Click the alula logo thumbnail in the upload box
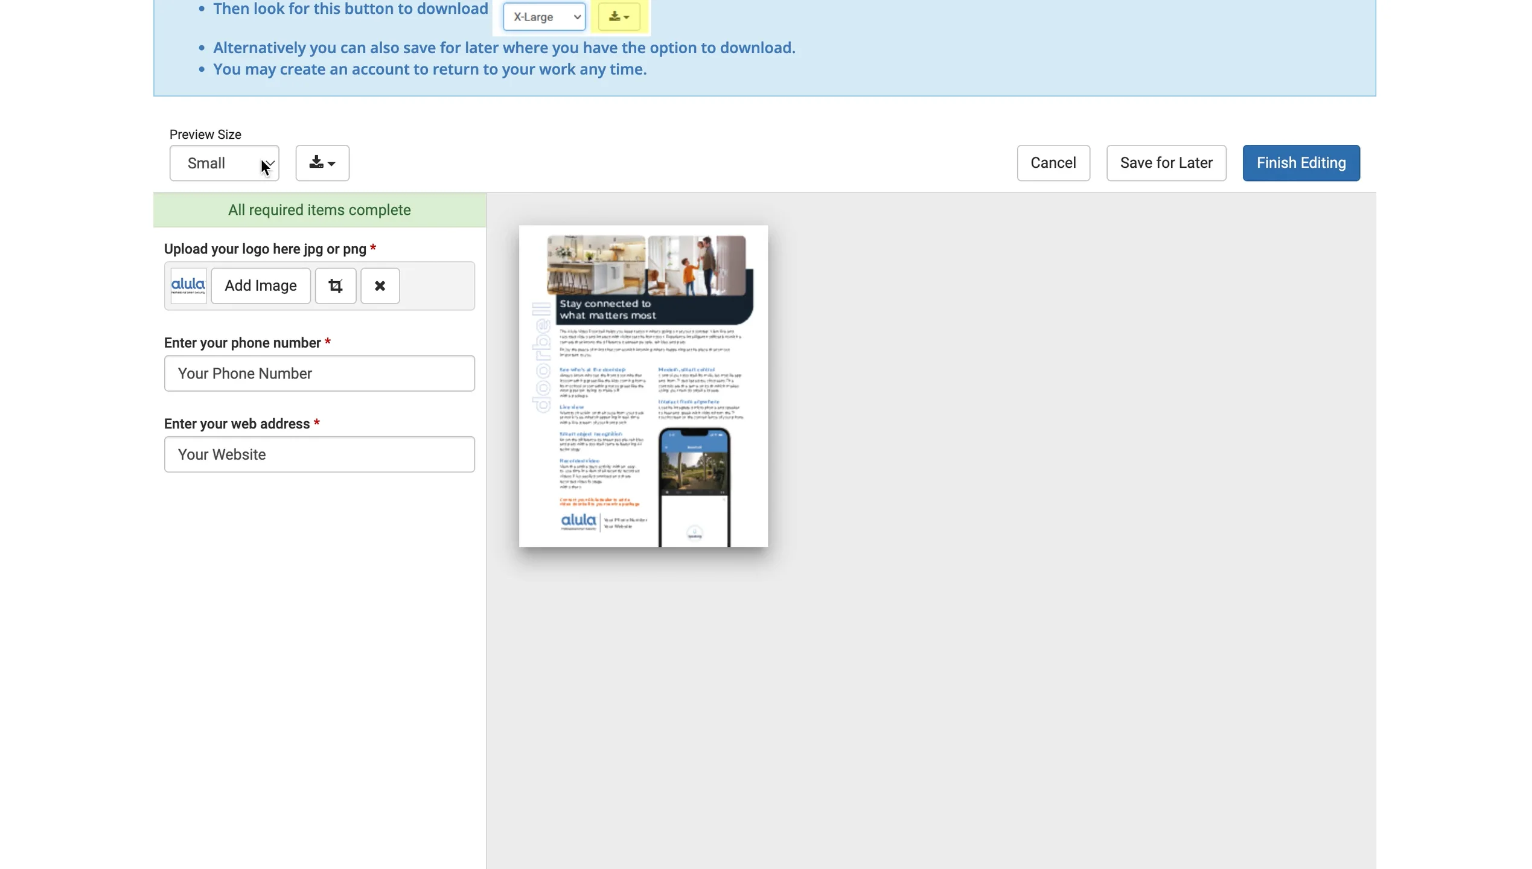The height and width of the screenshot is (869, 1532). [188, 285]
